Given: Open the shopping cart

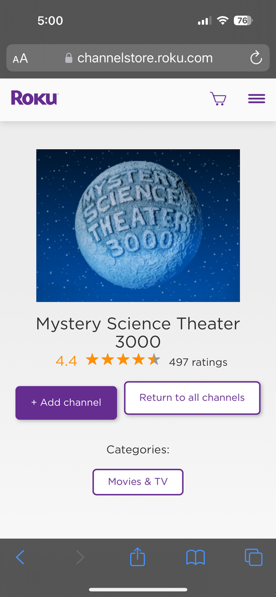Looking at the screenshot, I should pos(218,98).
